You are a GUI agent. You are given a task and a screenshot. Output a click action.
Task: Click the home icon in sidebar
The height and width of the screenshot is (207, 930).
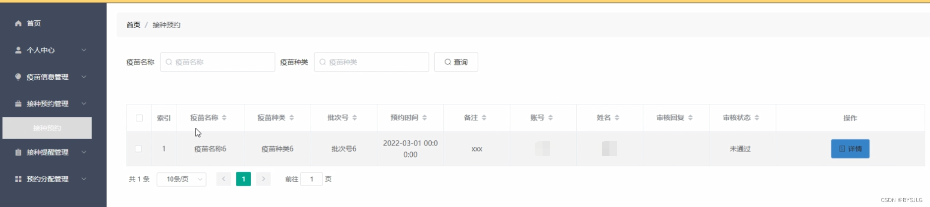(x=18, y=23)
